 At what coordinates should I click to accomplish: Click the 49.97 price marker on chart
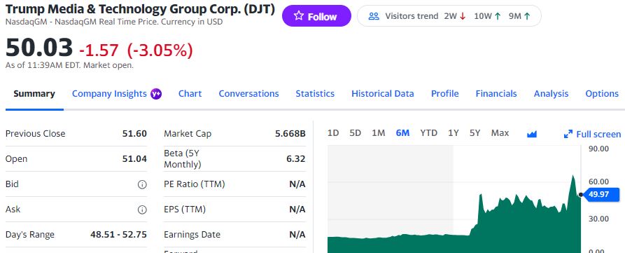coord(603,195)
